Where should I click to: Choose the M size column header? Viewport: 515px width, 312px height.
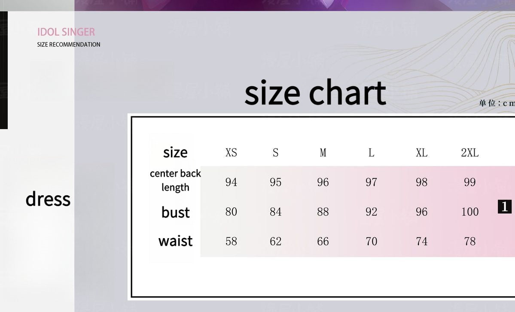(x=323, y=153)
